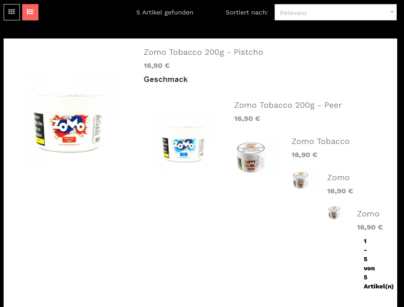
Task: Open the fourth product titled Zomo
Action: click(x=338, y=177)
